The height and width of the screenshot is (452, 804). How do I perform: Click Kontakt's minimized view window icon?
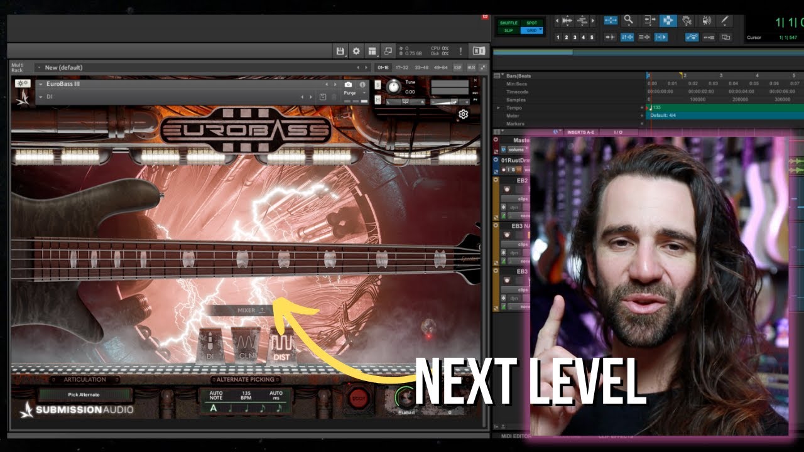click(388, 51)
